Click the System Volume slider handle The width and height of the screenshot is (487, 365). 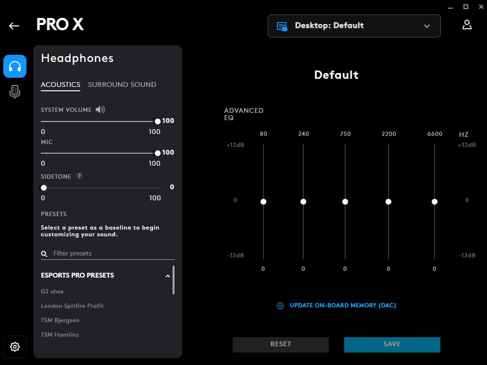pyautogui.click(x=158, y=122)
